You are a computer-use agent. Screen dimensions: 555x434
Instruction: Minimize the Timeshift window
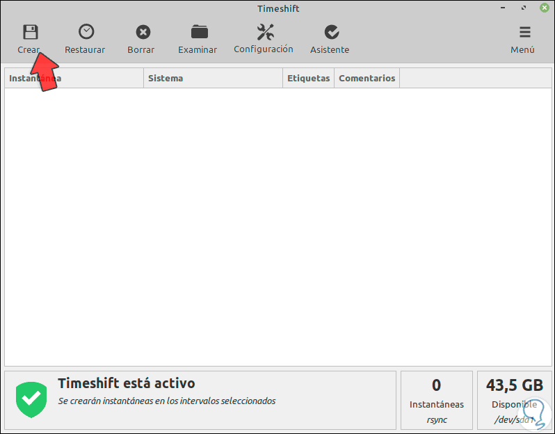(503, 8)
